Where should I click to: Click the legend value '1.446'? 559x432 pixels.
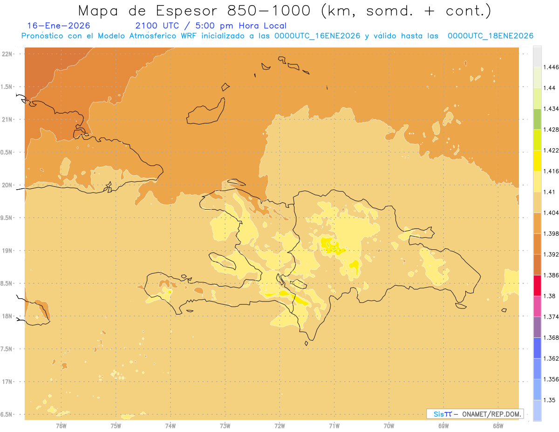pos(552,67)
